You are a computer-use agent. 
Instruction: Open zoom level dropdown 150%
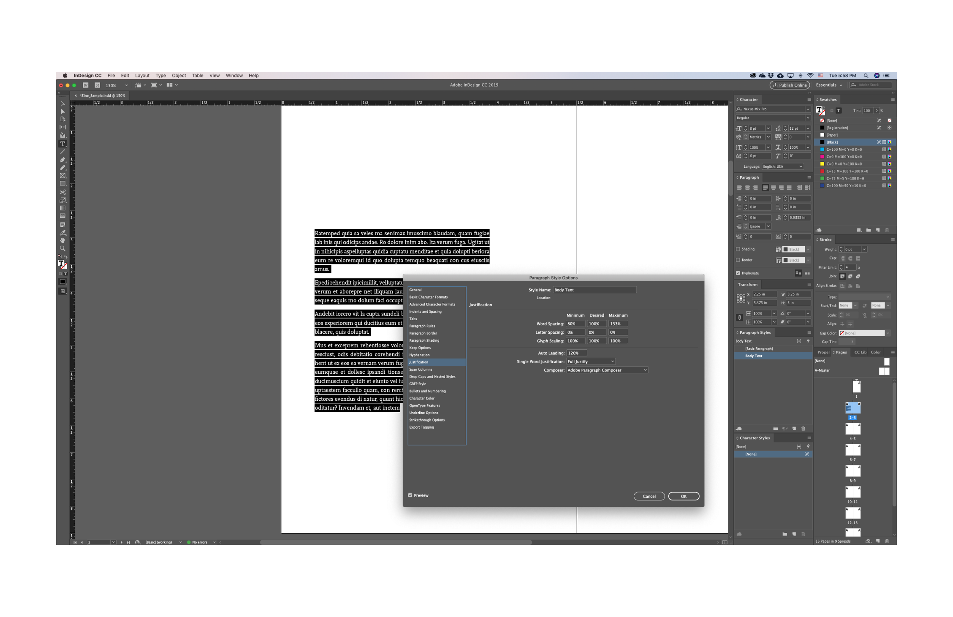pyautogui.click(x=127, y=85)
